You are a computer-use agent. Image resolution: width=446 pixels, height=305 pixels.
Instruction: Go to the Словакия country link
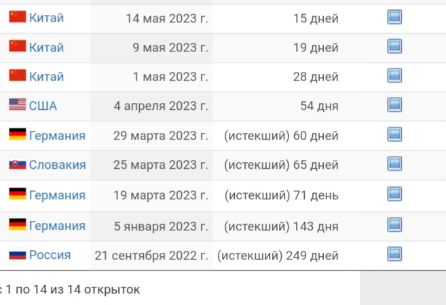coord(57,164)
